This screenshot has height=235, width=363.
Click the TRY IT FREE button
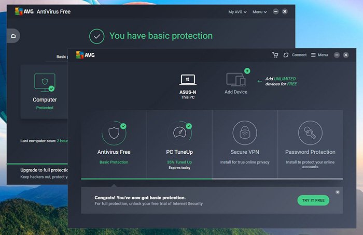[313, 200]
